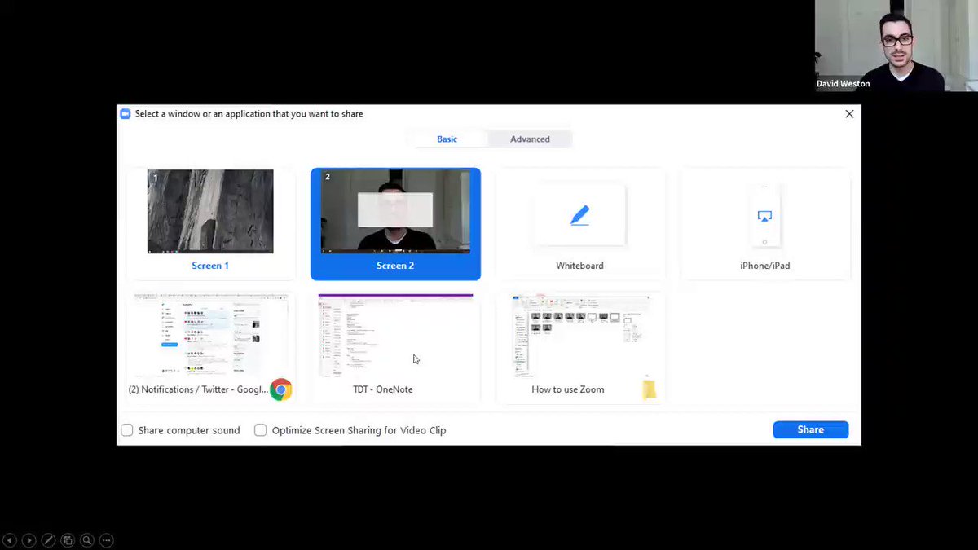Click the TDT - OneNote caption
Screen dimensions: 978x550
pyautogui.click(x=383, y=389)
